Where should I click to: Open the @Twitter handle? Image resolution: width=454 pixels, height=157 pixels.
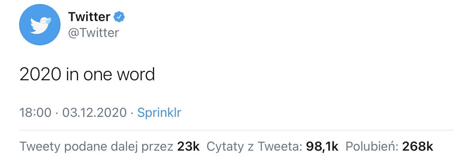coord(93,33)
